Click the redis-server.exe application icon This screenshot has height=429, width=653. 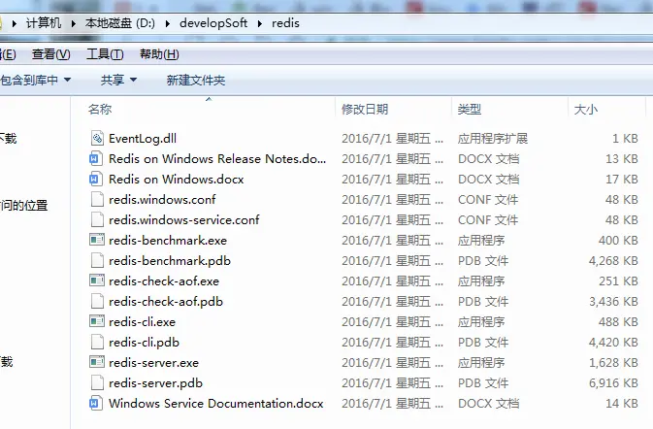pyautogui.click(x=97, y=363)
